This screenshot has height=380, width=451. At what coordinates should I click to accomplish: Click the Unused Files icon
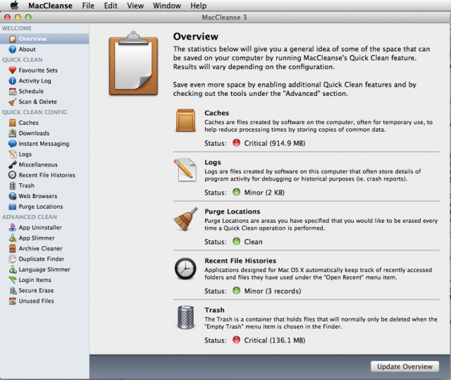tap(13, 301)
